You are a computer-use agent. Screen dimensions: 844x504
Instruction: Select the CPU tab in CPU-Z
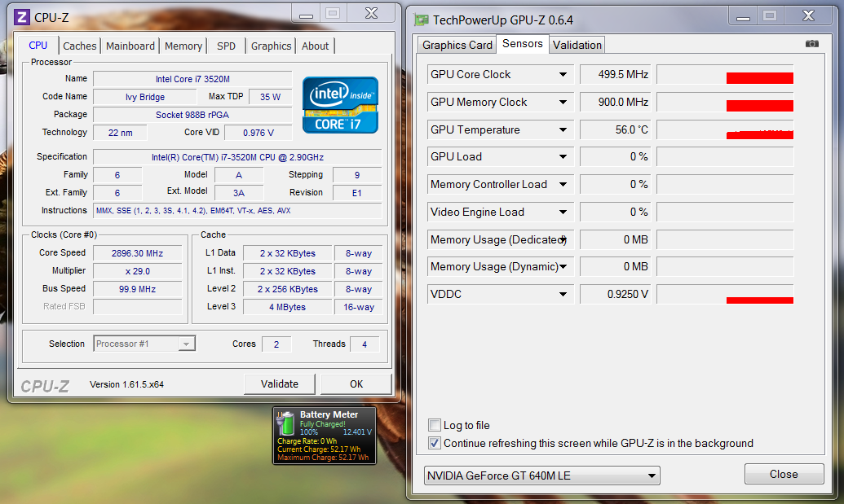(x=38, y=45)
